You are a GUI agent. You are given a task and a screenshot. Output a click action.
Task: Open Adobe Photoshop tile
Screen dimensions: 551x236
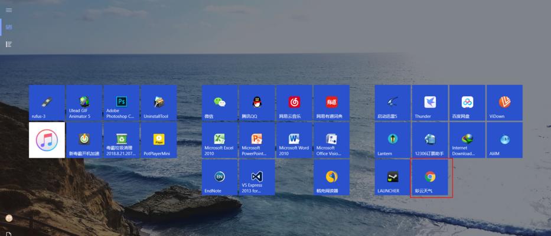pyautogui.click(x=121, y=103)
